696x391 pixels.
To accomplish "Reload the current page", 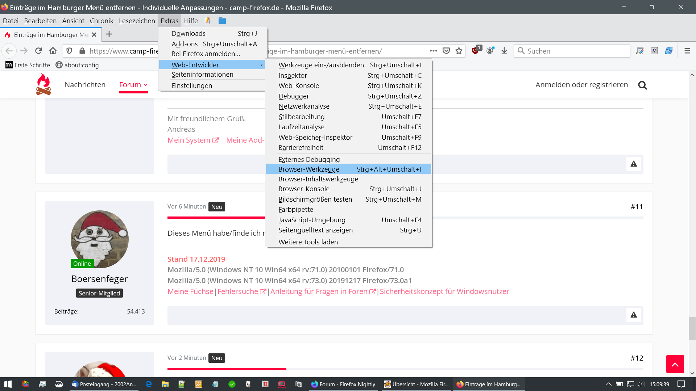I will tap(38, 51).
